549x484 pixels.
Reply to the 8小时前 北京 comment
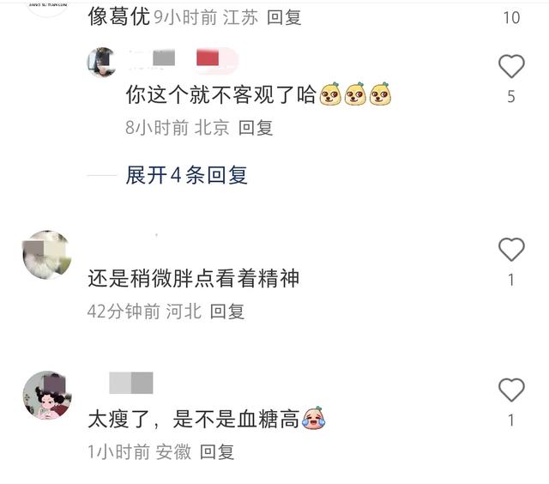pyautogui.click(x=256, y=128)
